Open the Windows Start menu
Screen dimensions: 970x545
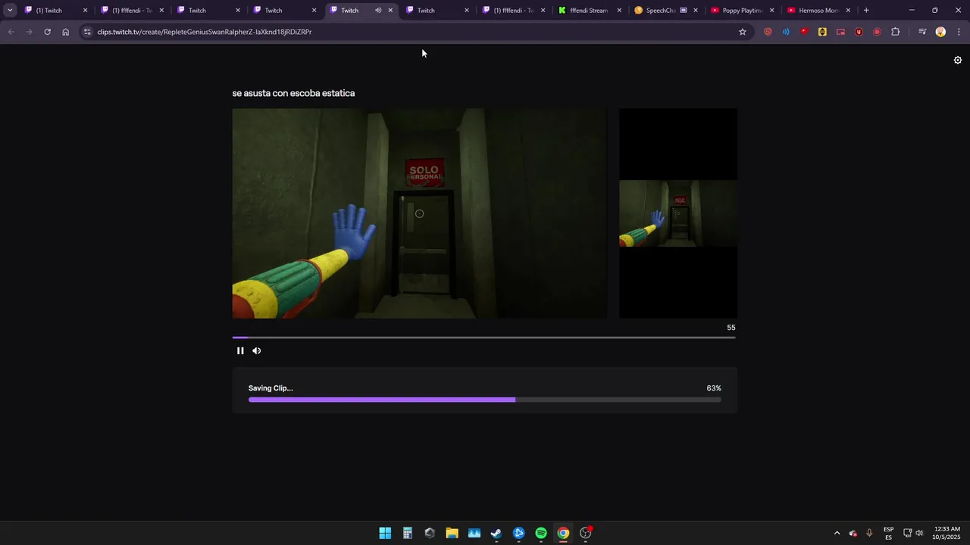(x=385, y=533)
